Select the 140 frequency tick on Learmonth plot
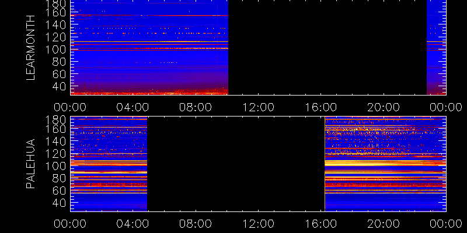 click(x=57, y=25)
